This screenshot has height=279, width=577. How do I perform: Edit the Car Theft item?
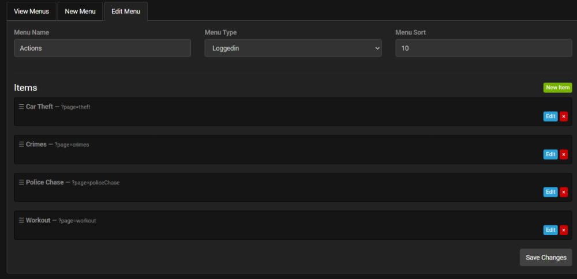pyautogui.click(x=550, y=116)
